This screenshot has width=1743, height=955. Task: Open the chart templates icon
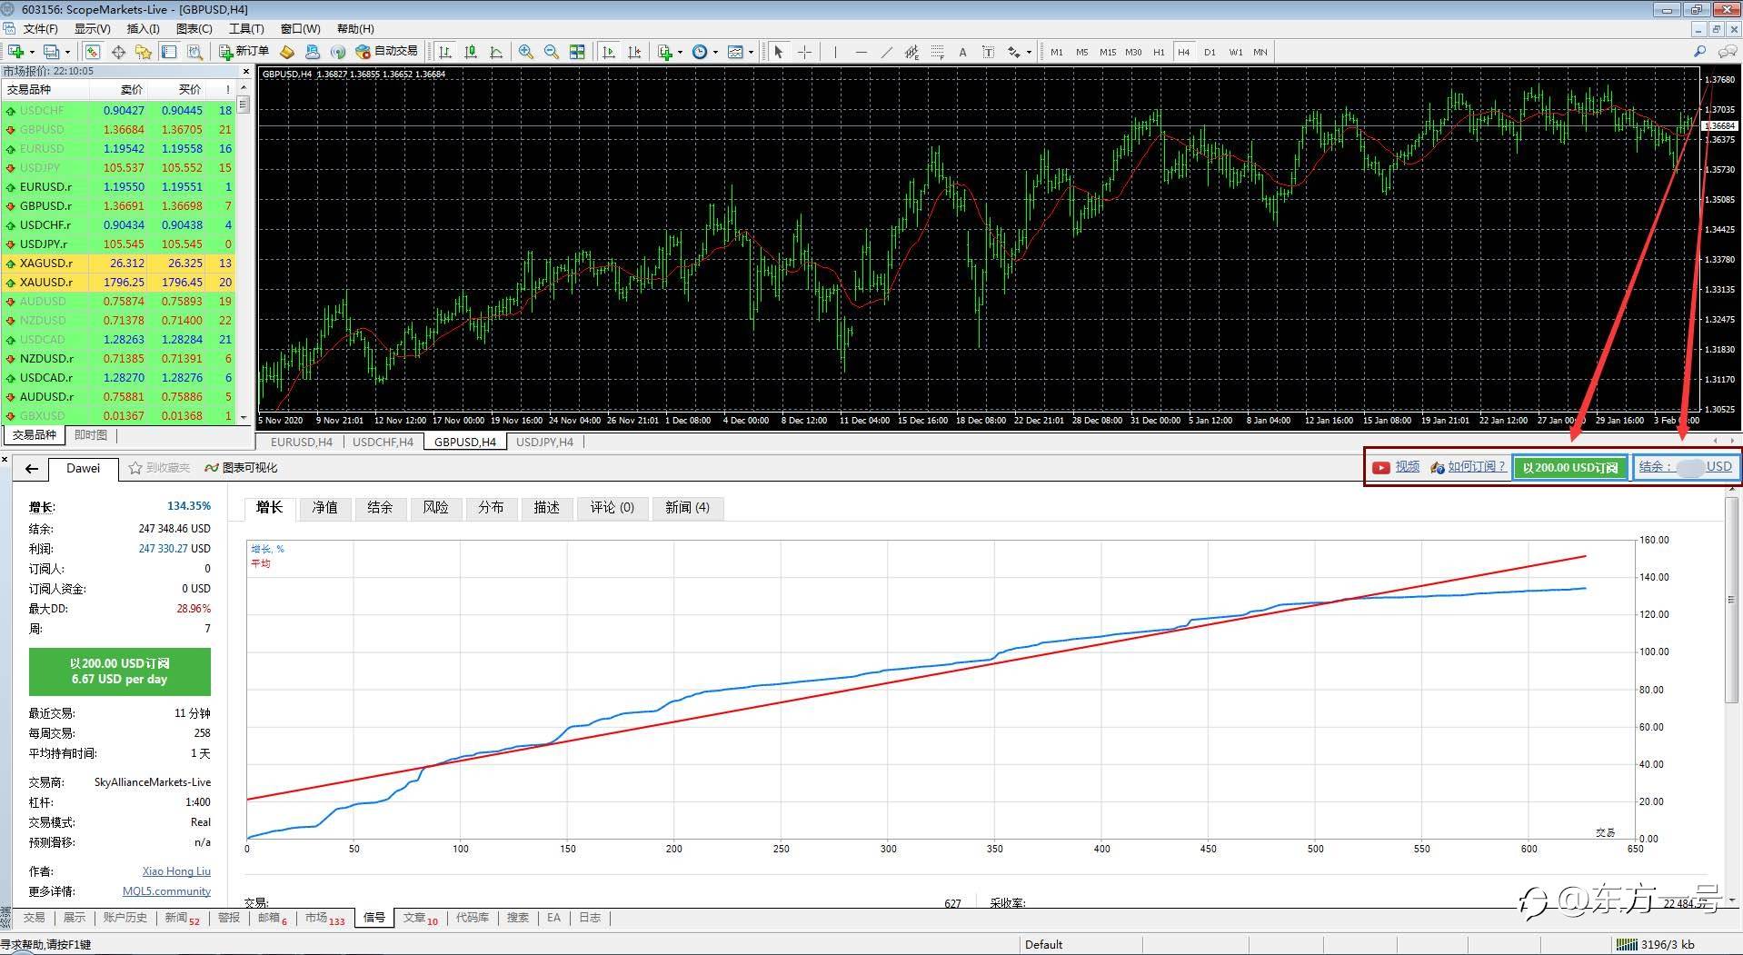tap(734, 52)
